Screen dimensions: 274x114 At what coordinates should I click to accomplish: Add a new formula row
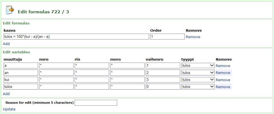click(6, 44)
